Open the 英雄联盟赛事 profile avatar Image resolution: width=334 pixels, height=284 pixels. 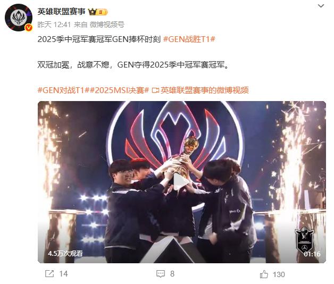pos(19,18)
